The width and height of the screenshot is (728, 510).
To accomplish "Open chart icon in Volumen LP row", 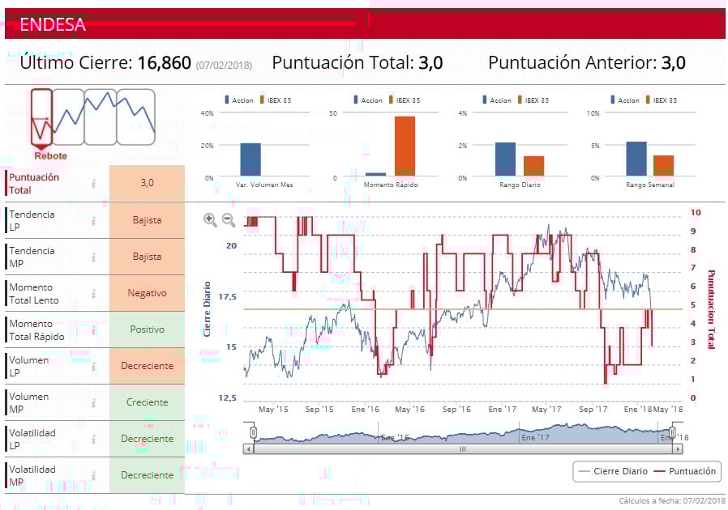I will coord(94,366).
